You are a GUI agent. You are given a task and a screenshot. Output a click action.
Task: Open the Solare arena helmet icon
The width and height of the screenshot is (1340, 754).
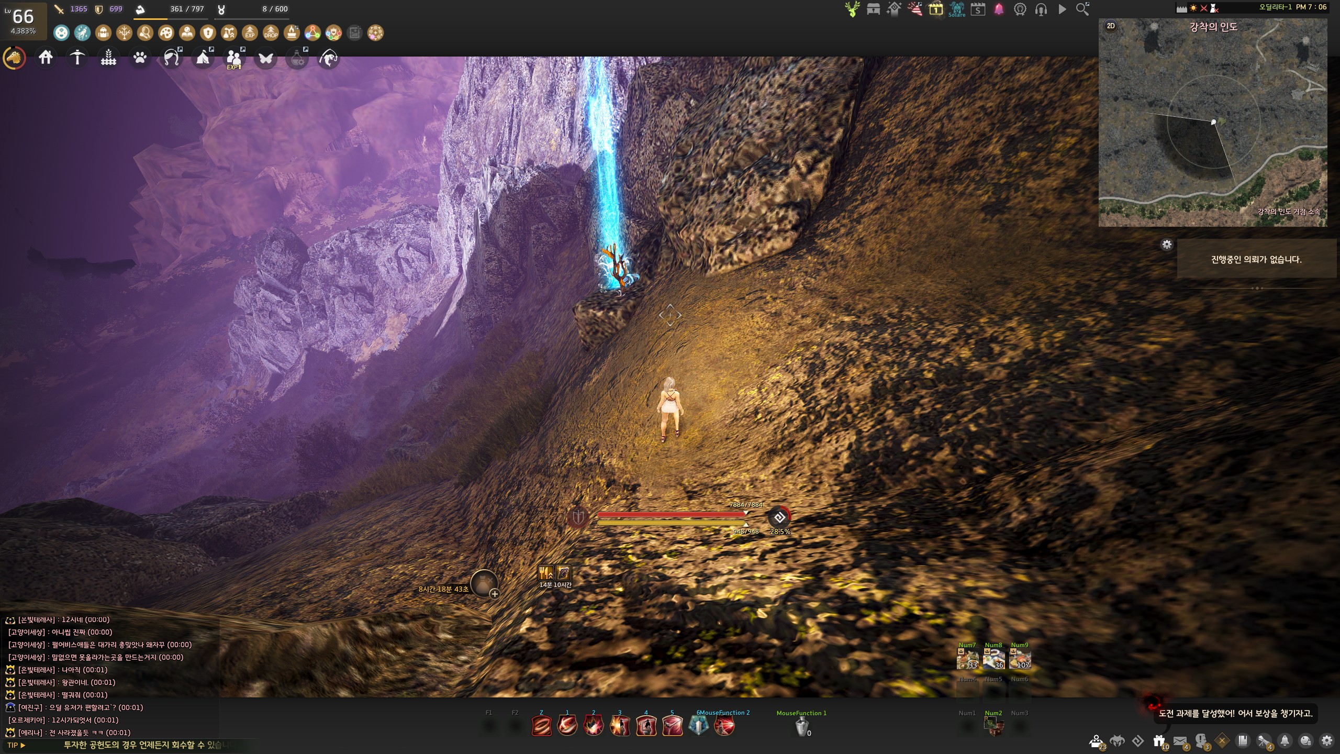[957, 9]
